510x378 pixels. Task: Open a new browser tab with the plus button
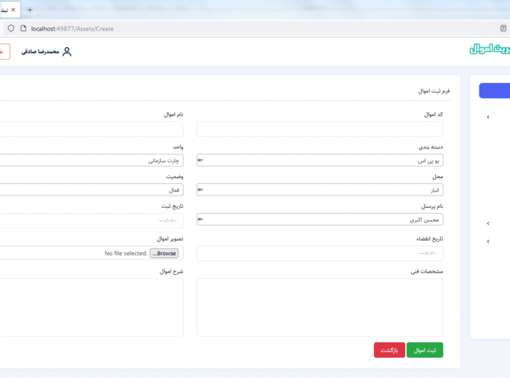tap(30, 9)
